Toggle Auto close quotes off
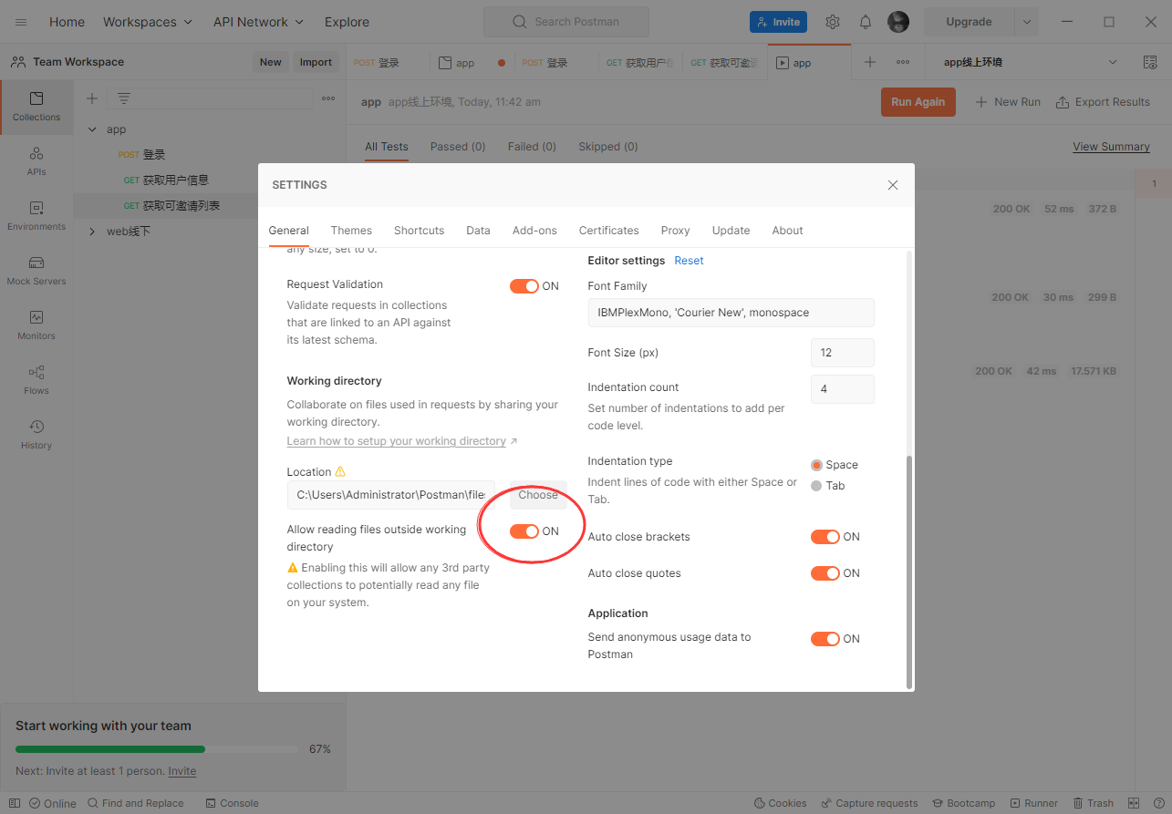 tap(825, 573)
